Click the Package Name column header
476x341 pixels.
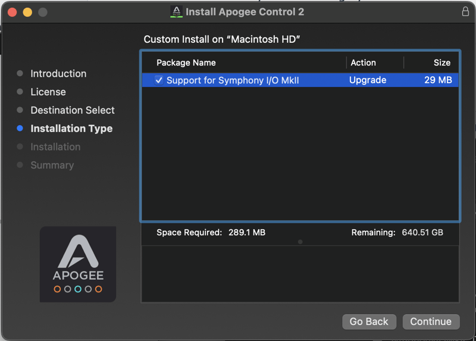pos(186,62)
